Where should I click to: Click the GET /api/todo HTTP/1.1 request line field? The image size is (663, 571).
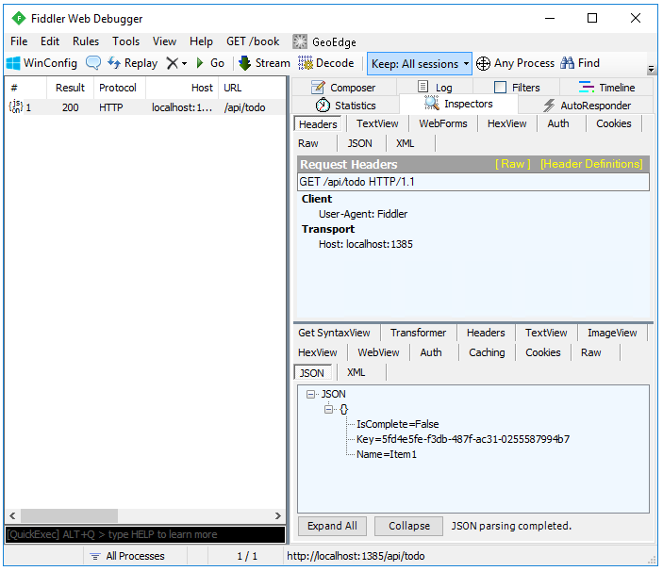pos(473,182)
